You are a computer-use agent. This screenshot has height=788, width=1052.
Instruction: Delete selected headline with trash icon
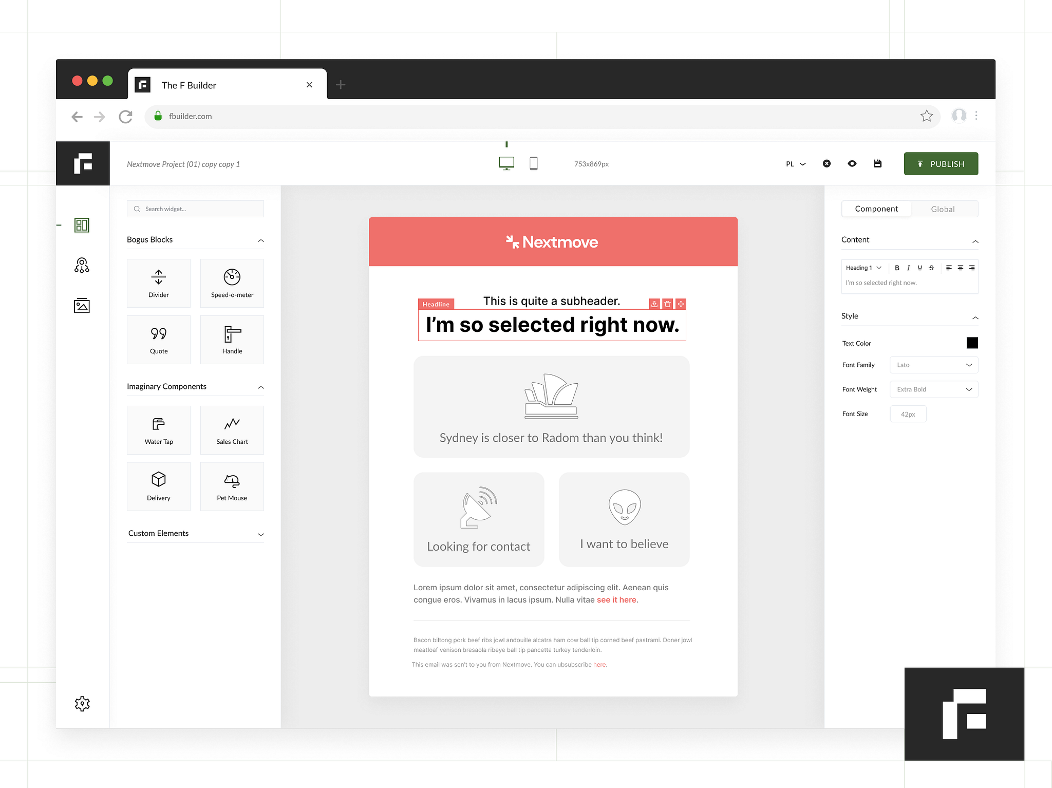pyautogui.click(x=667, y=304)
